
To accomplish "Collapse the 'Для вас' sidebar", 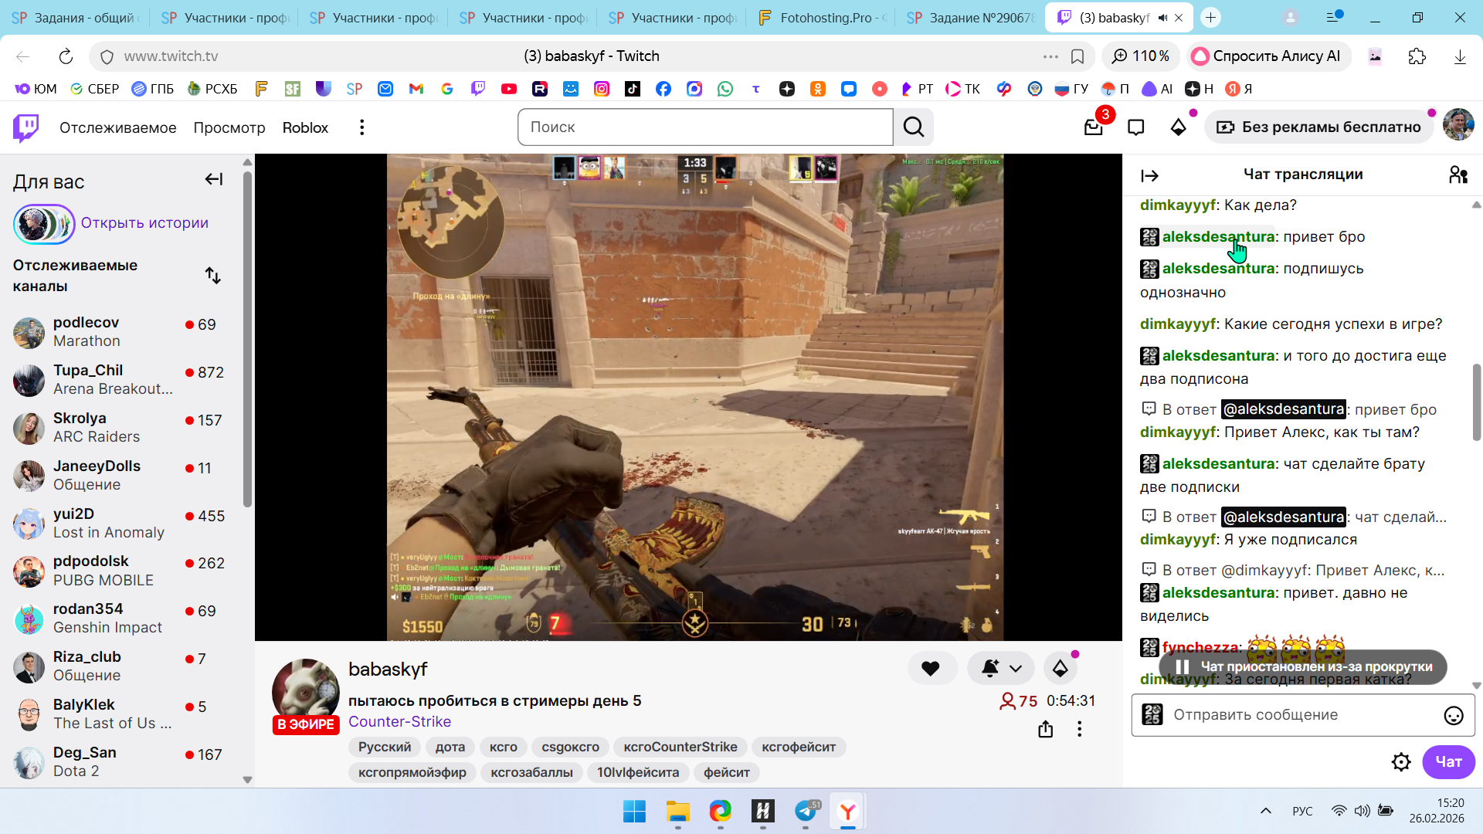I will (x=214, y=180).
